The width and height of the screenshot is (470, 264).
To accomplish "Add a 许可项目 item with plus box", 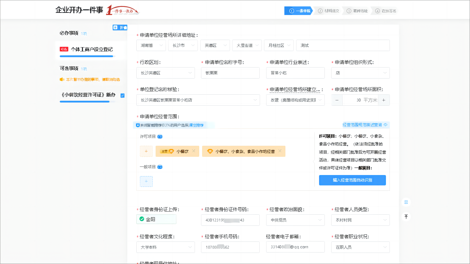I will pos(146,151).
